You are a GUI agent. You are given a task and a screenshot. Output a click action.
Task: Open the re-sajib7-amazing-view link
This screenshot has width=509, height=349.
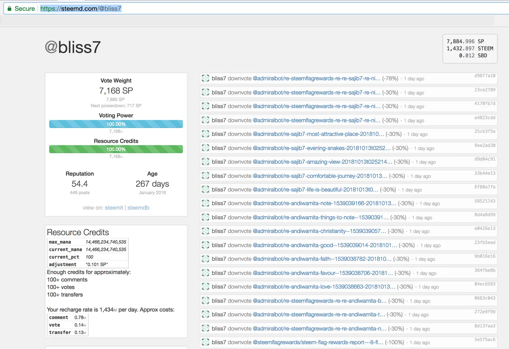tap(322, 162)
